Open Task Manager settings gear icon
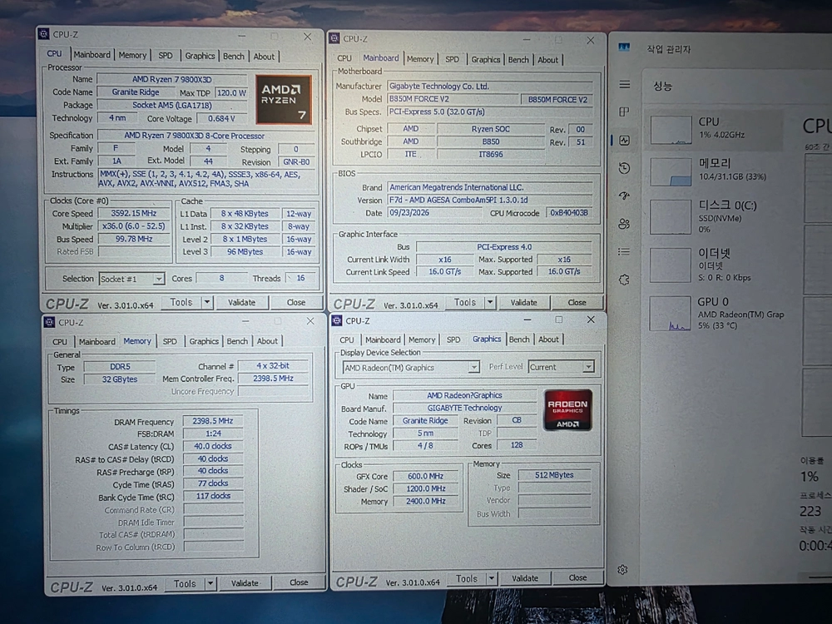Image resolution: width=832 pixels, height=624 pixels. click(x=623, y=570)
